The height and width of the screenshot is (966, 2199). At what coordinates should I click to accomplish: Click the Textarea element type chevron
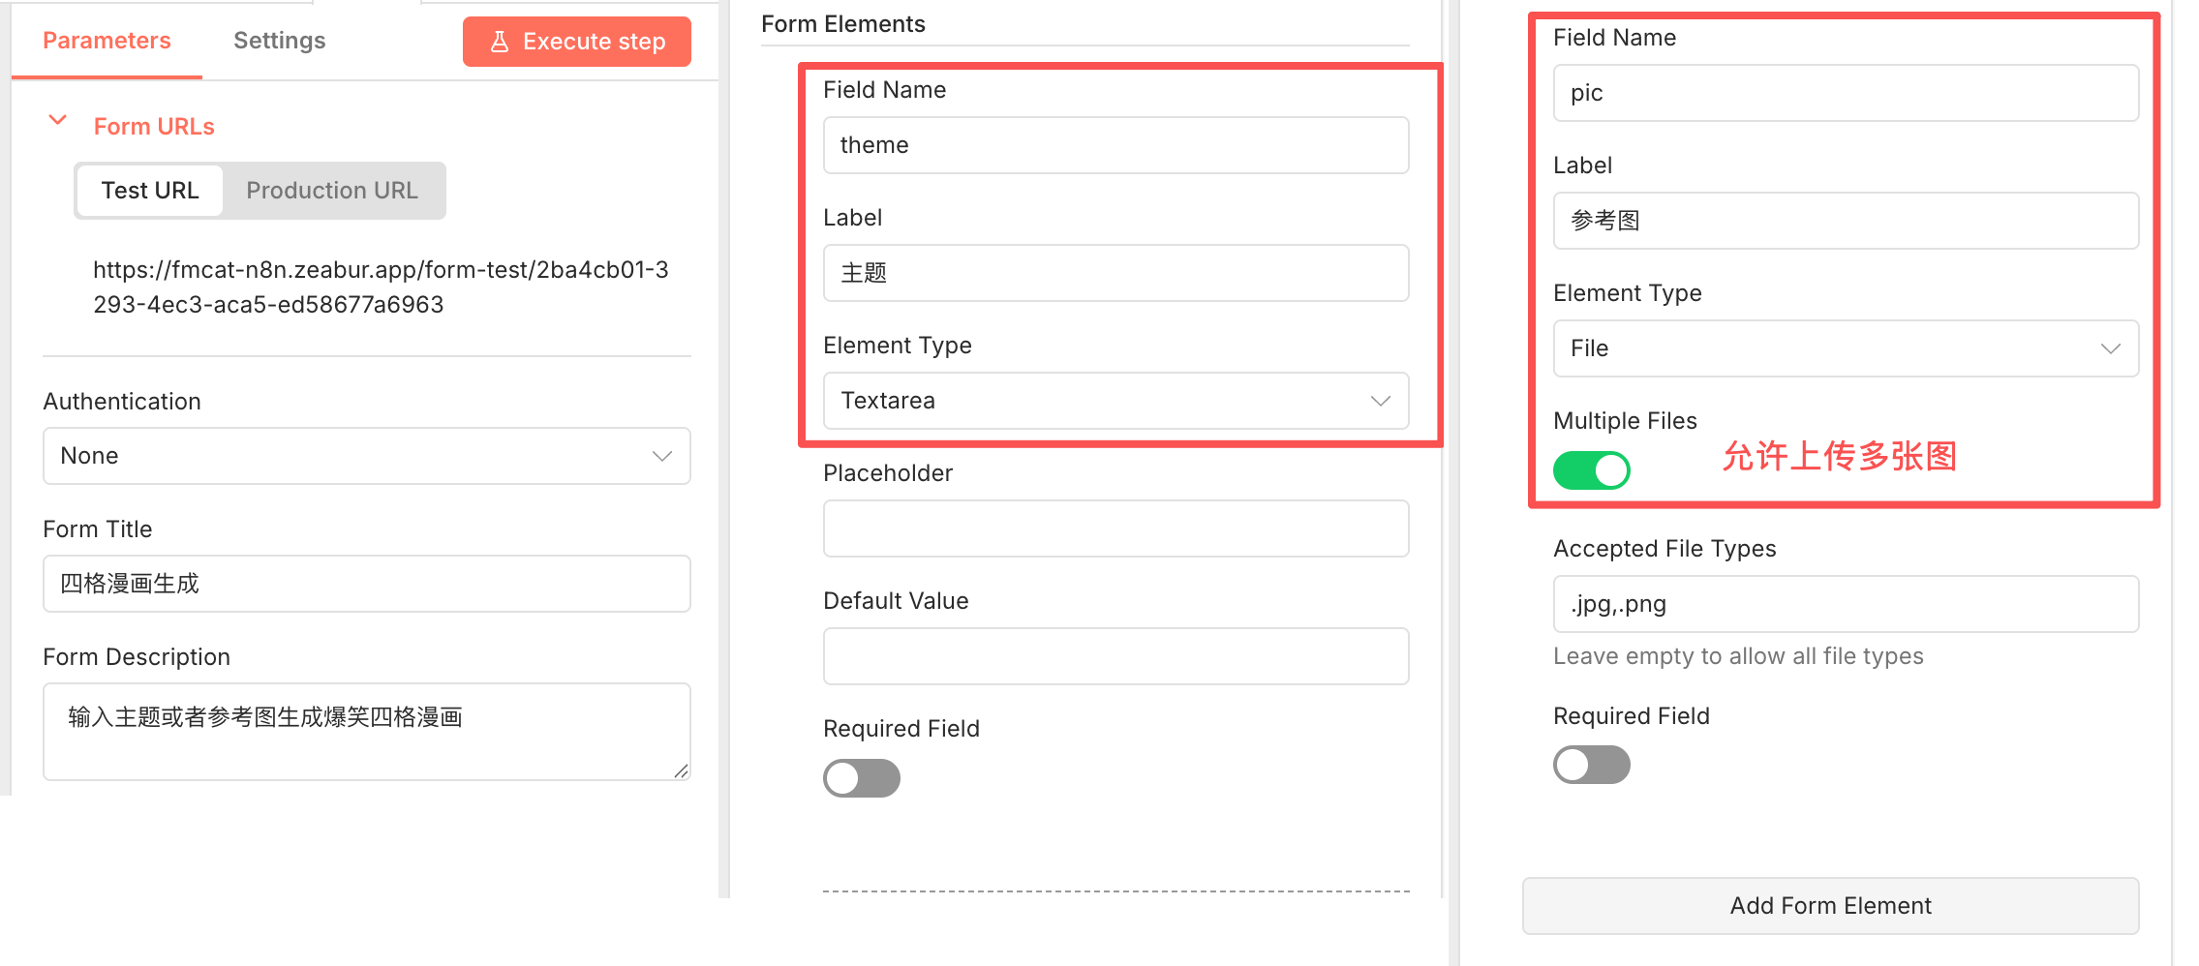pos(1381,401)
